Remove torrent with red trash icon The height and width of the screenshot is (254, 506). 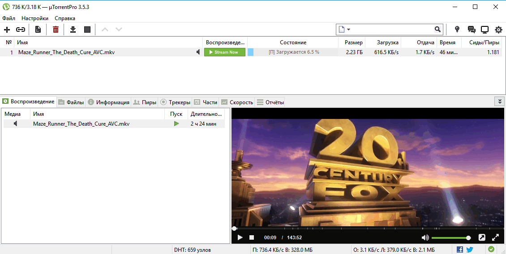(56, 30)
